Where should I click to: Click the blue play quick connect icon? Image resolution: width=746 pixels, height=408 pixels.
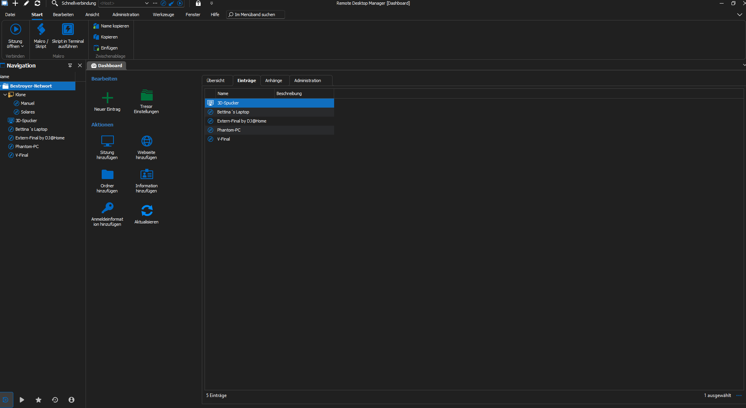tap(180, 3)
